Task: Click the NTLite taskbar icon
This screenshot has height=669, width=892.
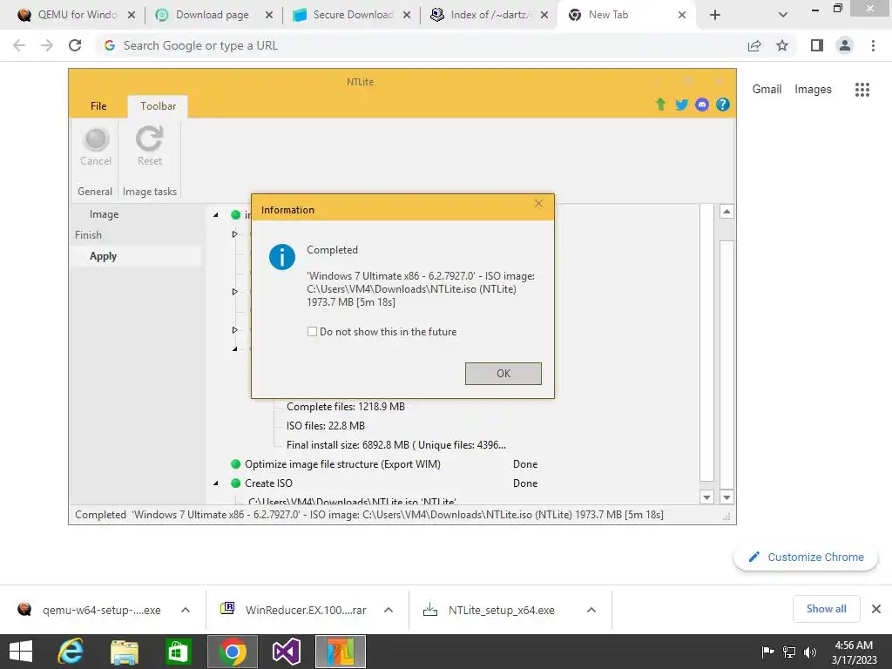Action: click(341, 652)
